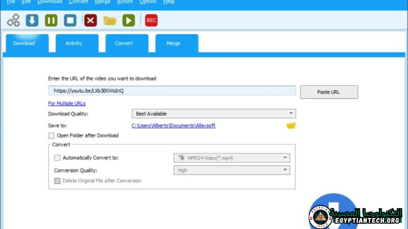Open the Edit menu

point(26,2)
